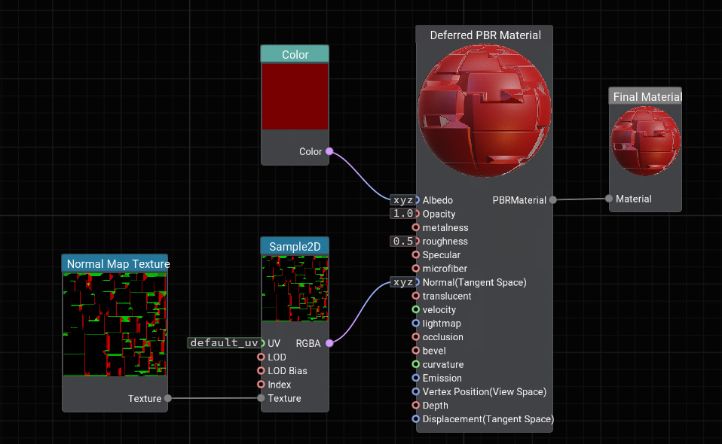
Task: Click the velocity input port
Action: pyautogui.click(x=416, y=309)
